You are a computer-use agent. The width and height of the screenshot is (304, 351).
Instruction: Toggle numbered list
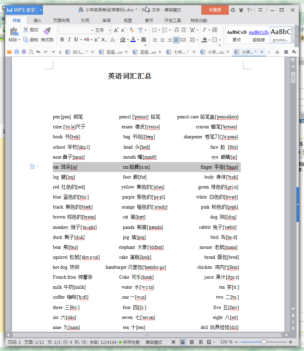point(165,30)
